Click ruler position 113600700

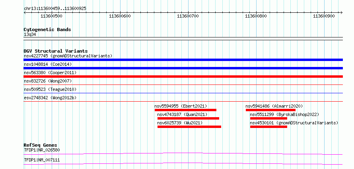coord(188,16)
